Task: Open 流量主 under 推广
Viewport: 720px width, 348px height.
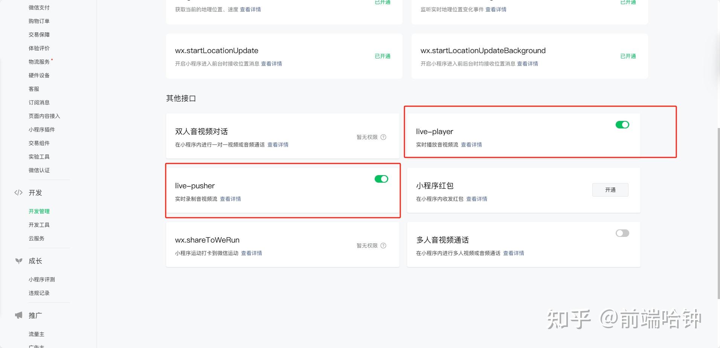Action: [36, 334]
